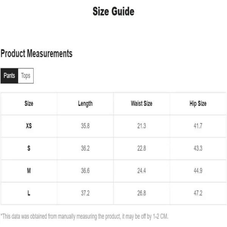The width and height of the screenshot is (227, 227).
Task: Click the L size row label
Action: (x=29, y=193)
